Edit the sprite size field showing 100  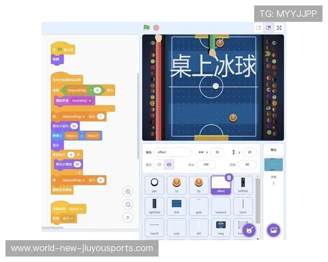[x=206, y=165]
